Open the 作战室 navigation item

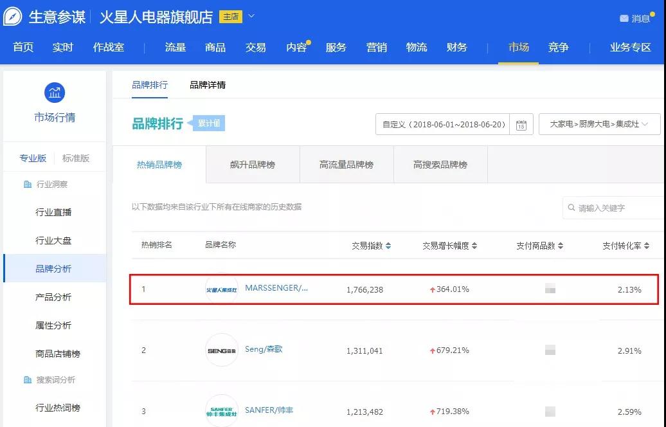pos(109,47)
